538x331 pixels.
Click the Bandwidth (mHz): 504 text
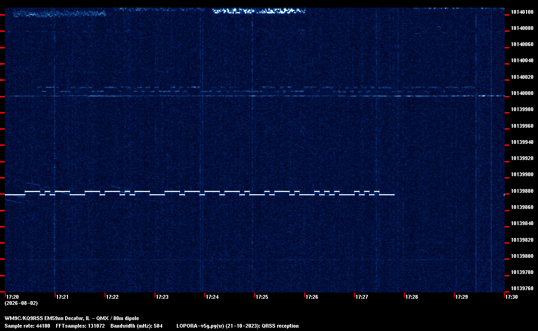(136, 326)
